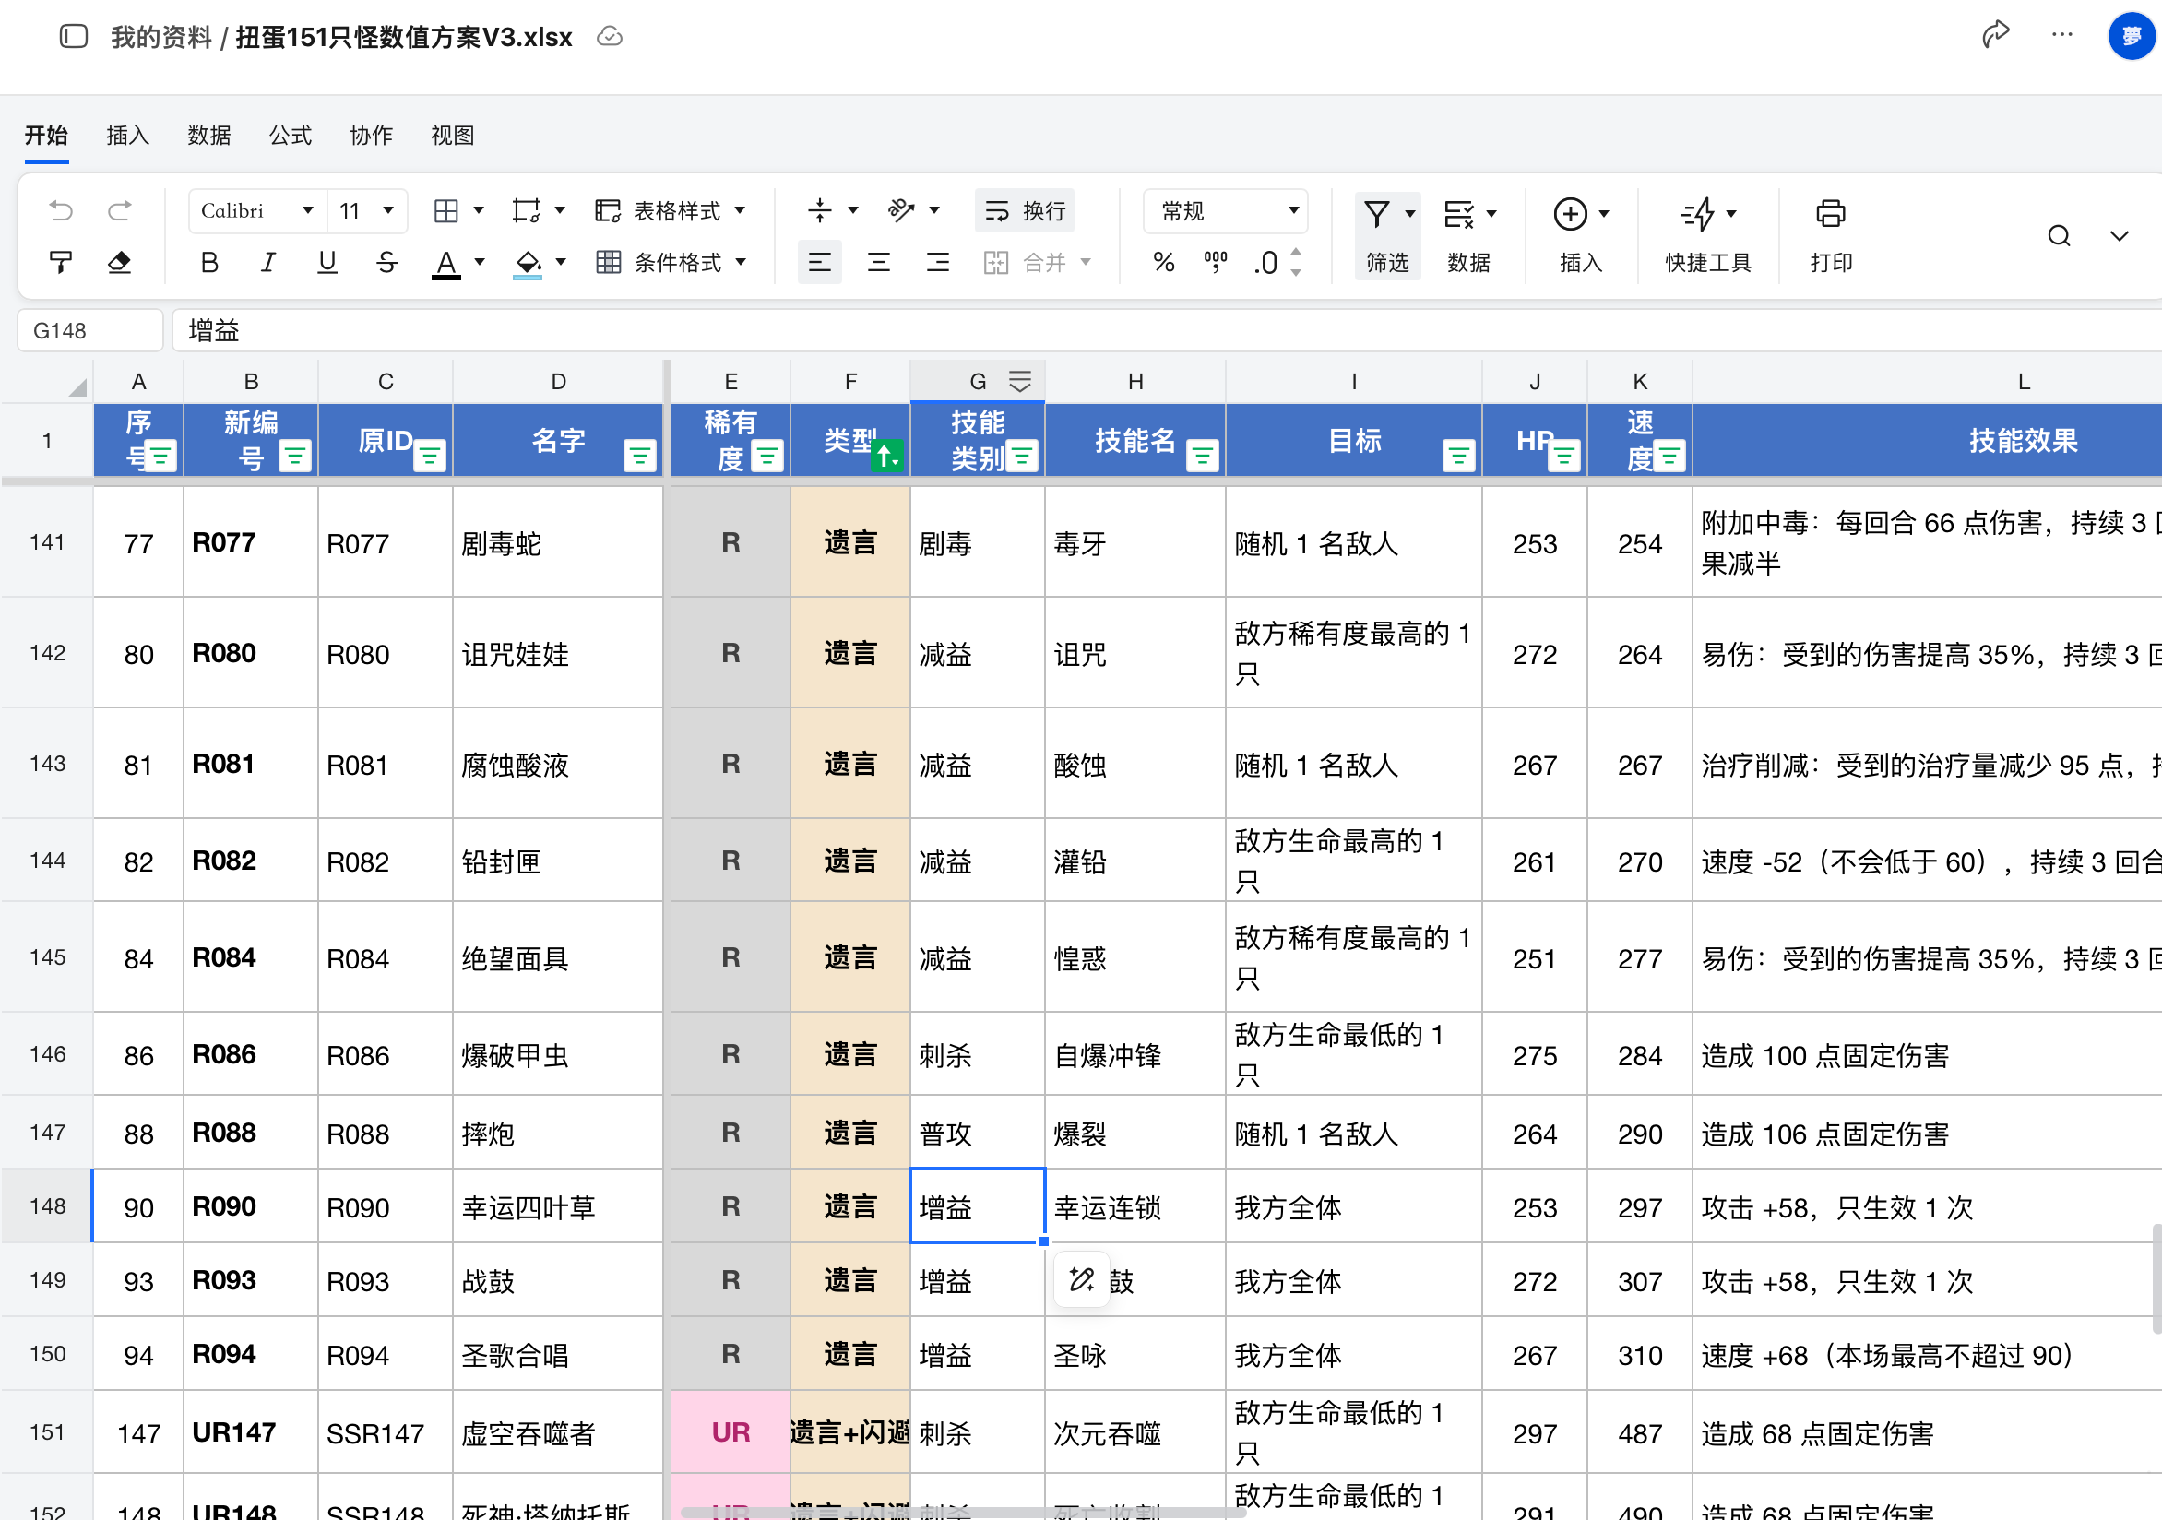2162x1520 pixels.
Task: Click the font color A swatch
Action: [445, 263]
